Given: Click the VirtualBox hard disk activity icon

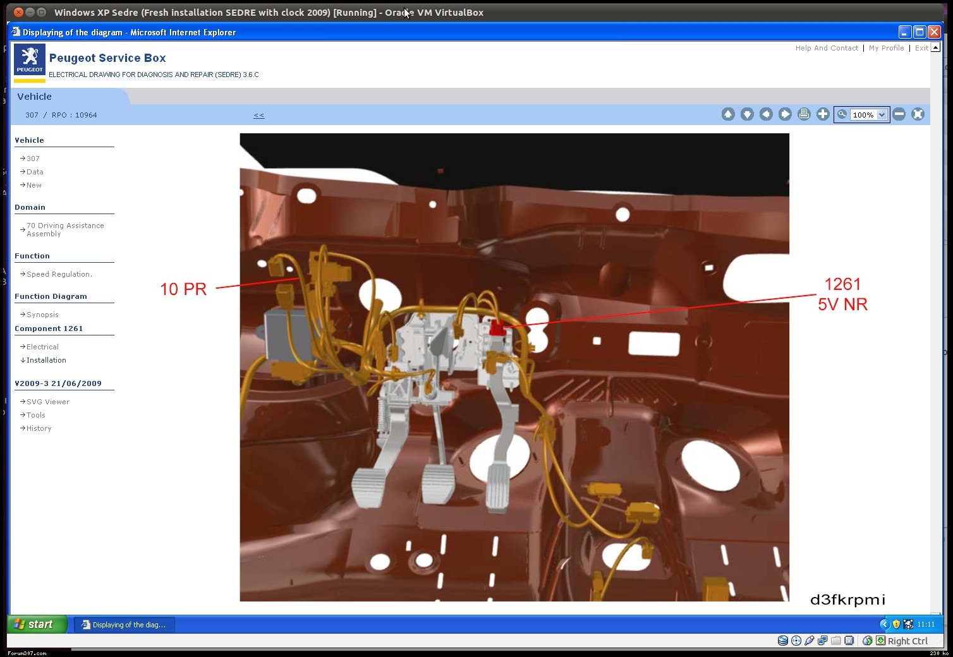Looking at the screenshot, I should 782,641.
